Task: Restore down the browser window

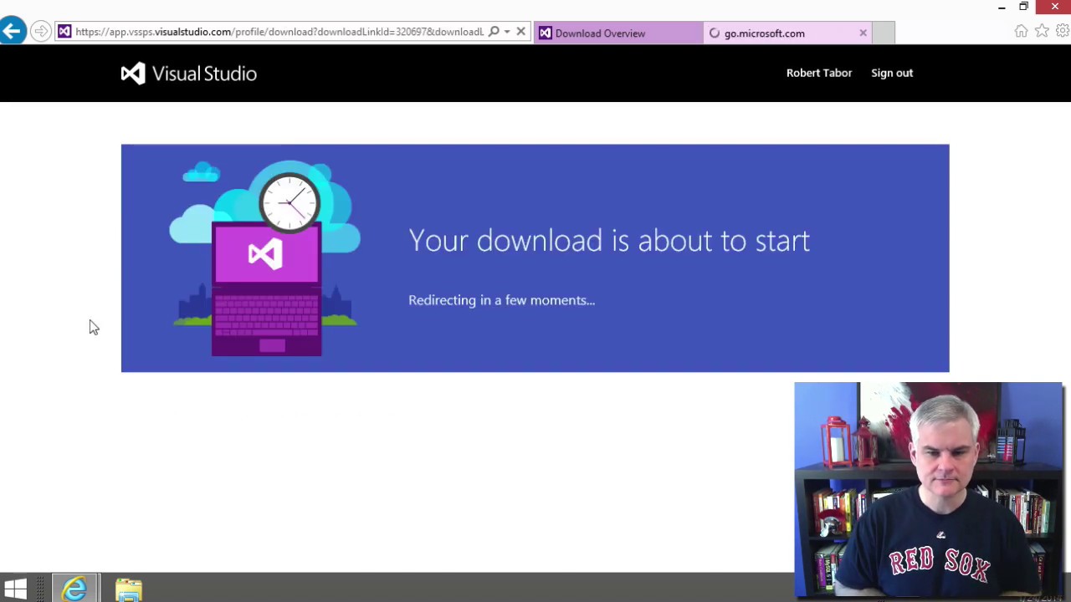Action: pos(1023,7)
